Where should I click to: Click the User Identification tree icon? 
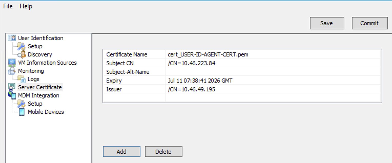click(12, 38)
